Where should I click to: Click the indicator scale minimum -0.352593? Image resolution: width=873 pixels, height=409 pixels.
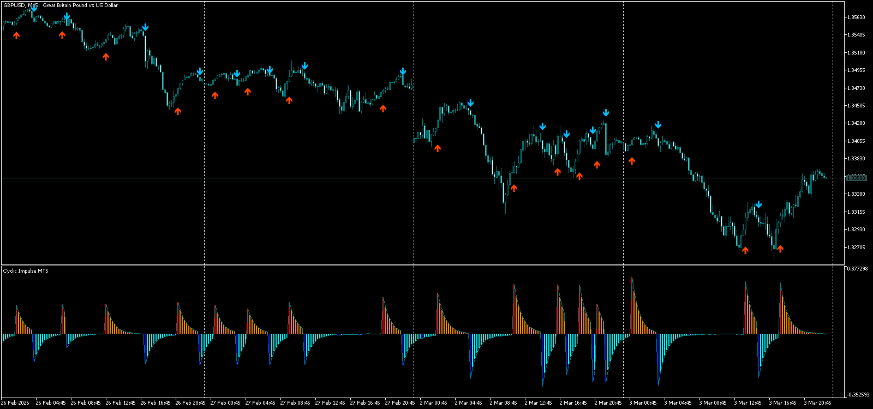tap(858, 395)
